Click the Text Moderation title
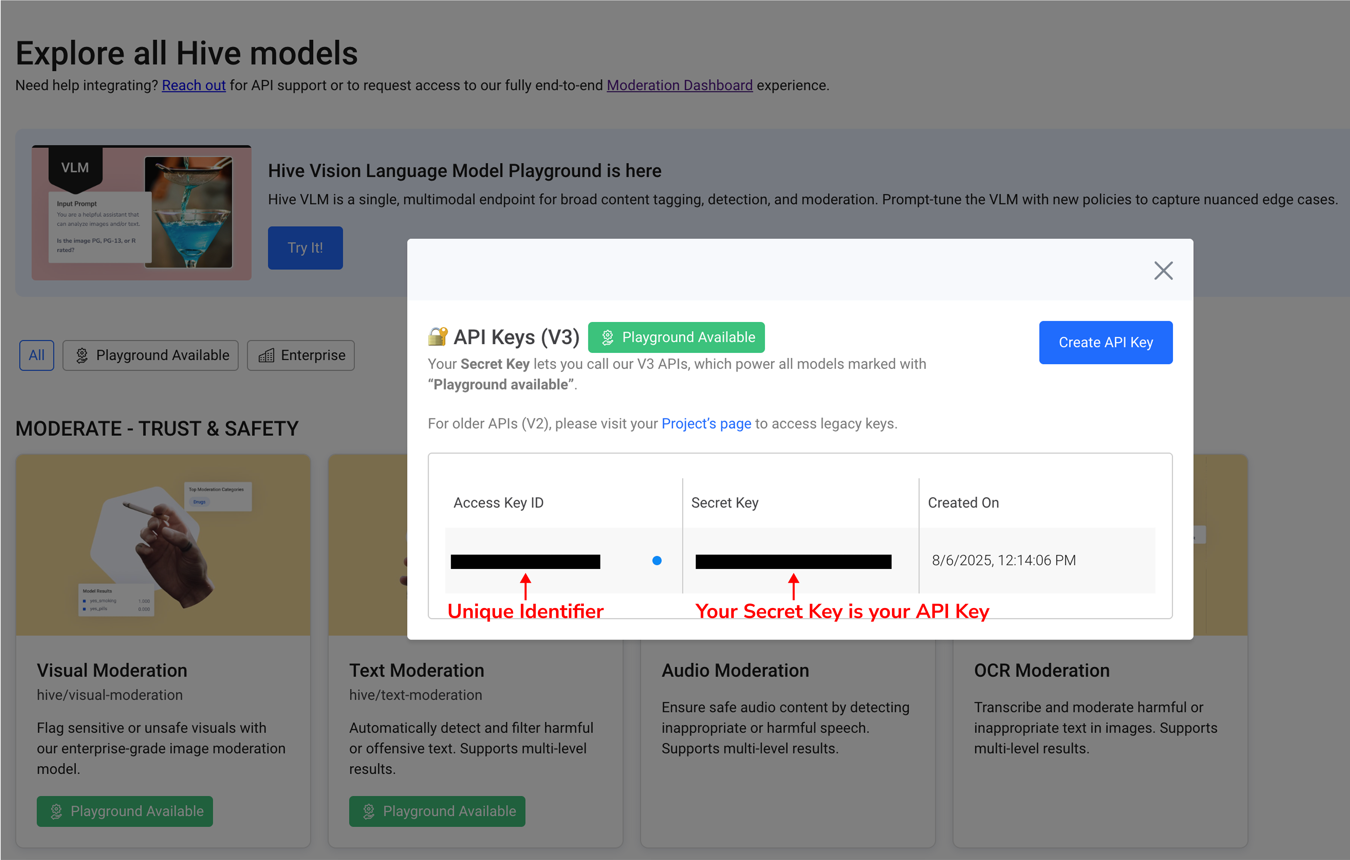1350x860 pixels. click(x=417, y=670)
